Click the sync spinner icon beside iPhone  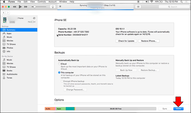[34, 18]
